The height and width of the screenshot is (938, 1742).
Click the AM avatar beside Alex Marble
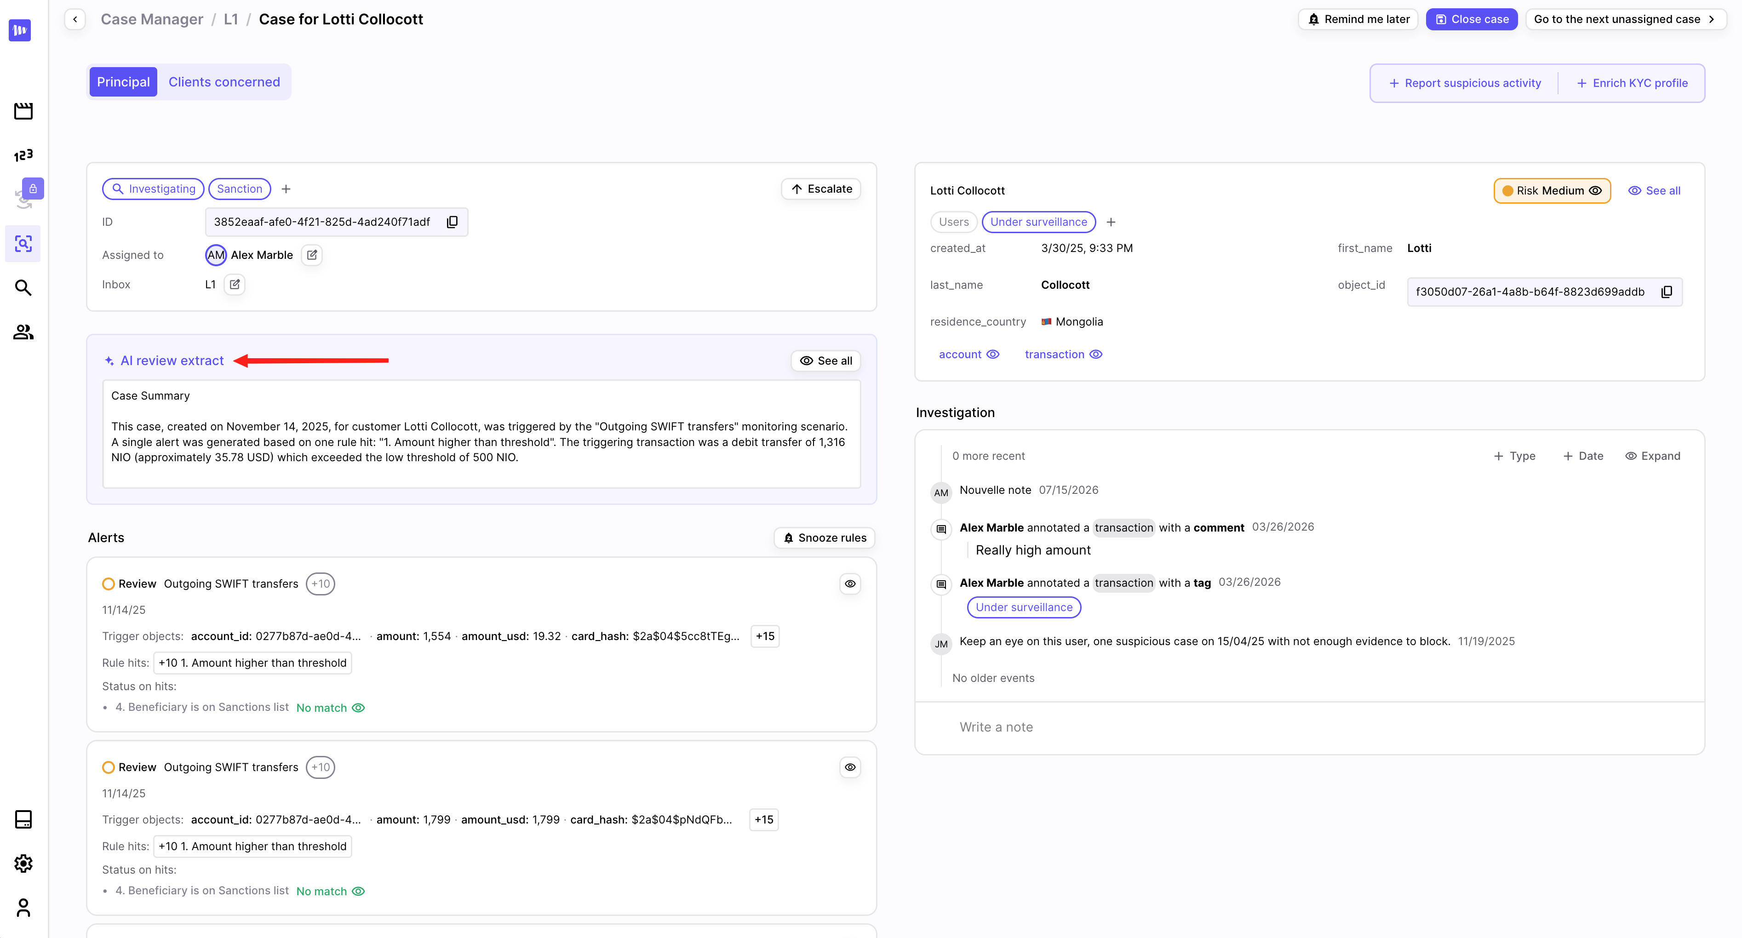tap(216, 255)
